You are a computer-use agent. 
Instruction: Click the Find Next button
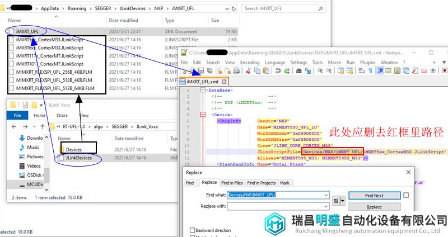[x=374, y=196]
